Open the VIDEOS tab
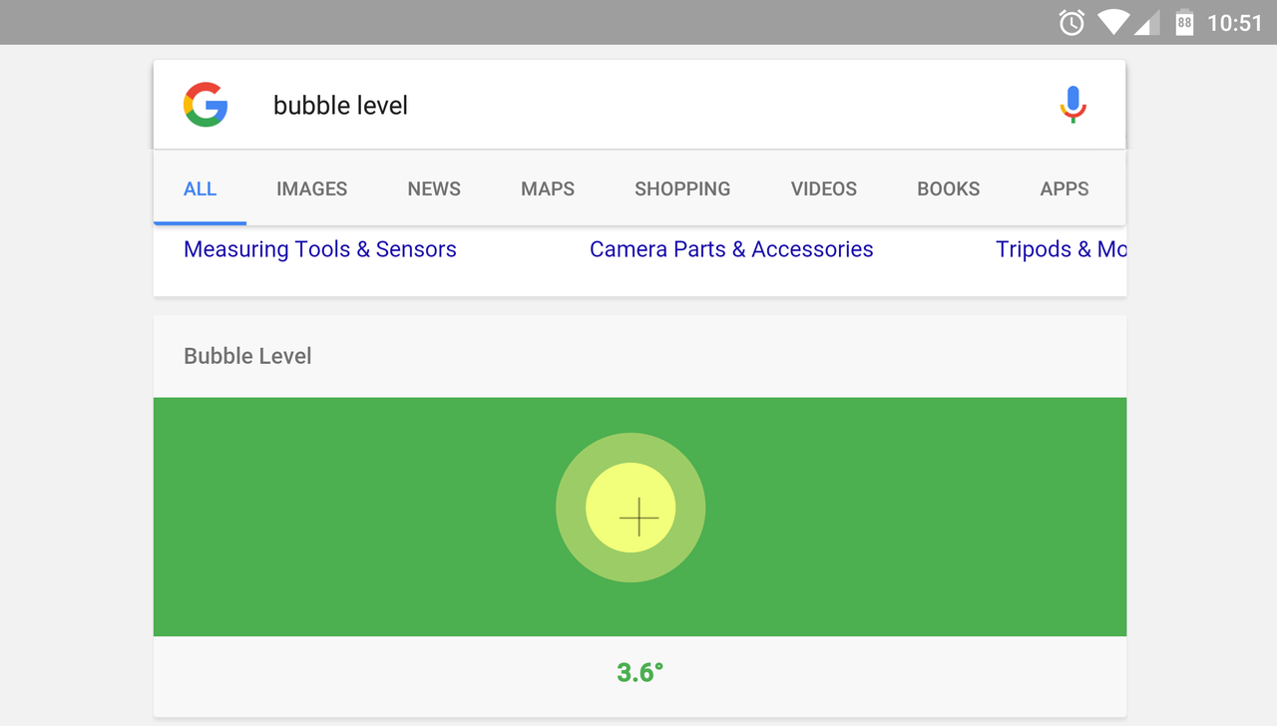This screenshot has width=1277, height=726. [824, 189]
